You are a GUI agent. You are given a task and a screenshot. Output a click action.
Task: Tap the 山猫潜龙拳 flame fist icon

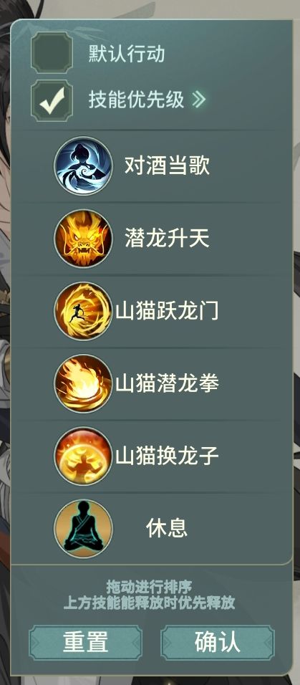[83, 383]
